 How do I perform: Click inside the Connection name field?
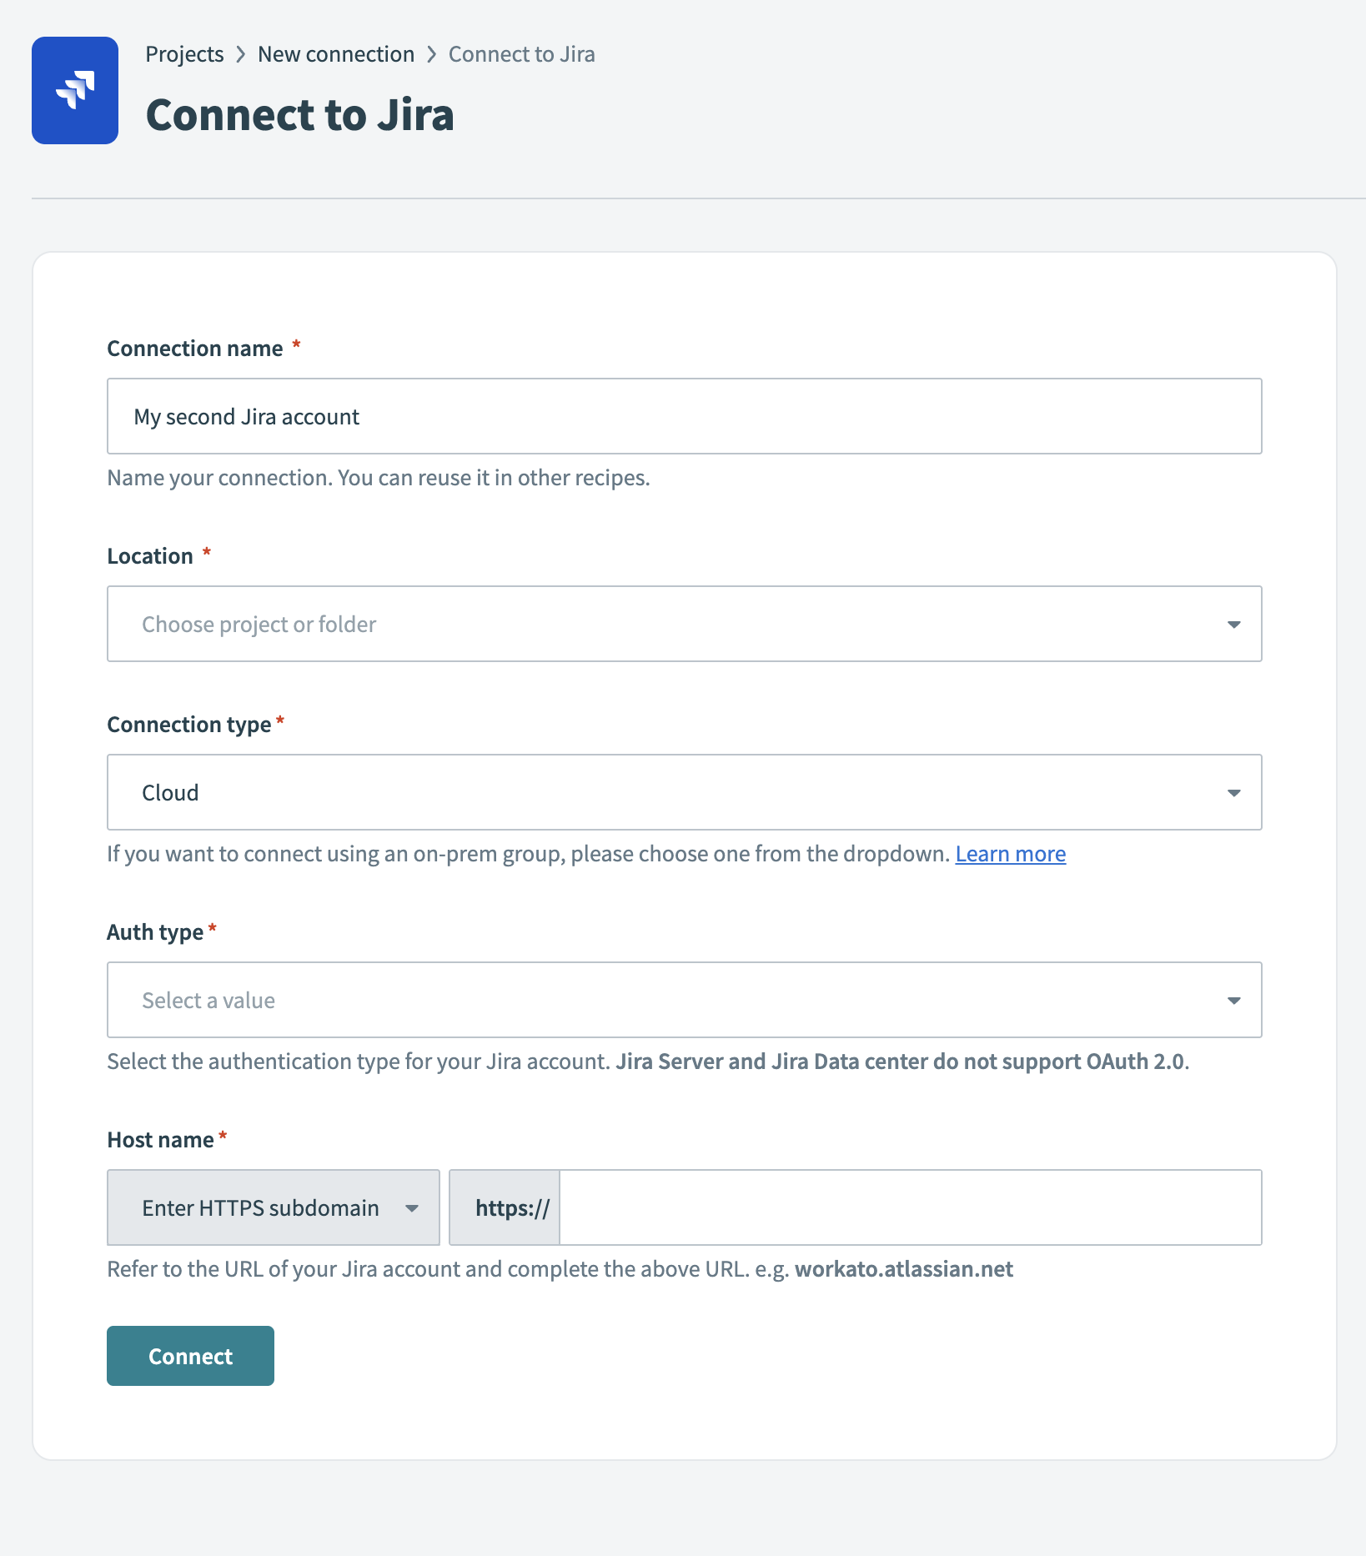click(x=684, y=415)
